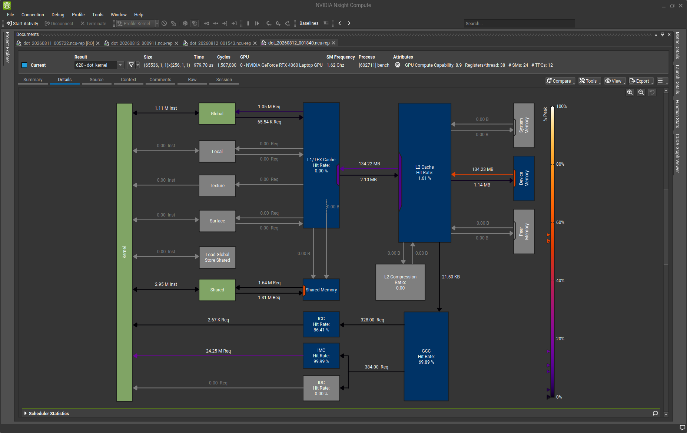Click into the Search field
The height and width of the screenshot is (433, 687).
click(x=519, y=23)
